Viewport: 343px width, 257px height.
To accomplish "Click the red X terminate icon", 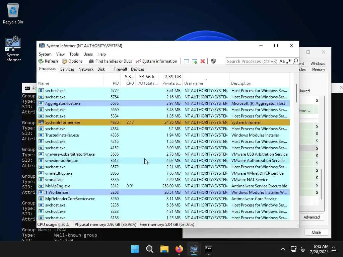I will (x=203, y=61).
